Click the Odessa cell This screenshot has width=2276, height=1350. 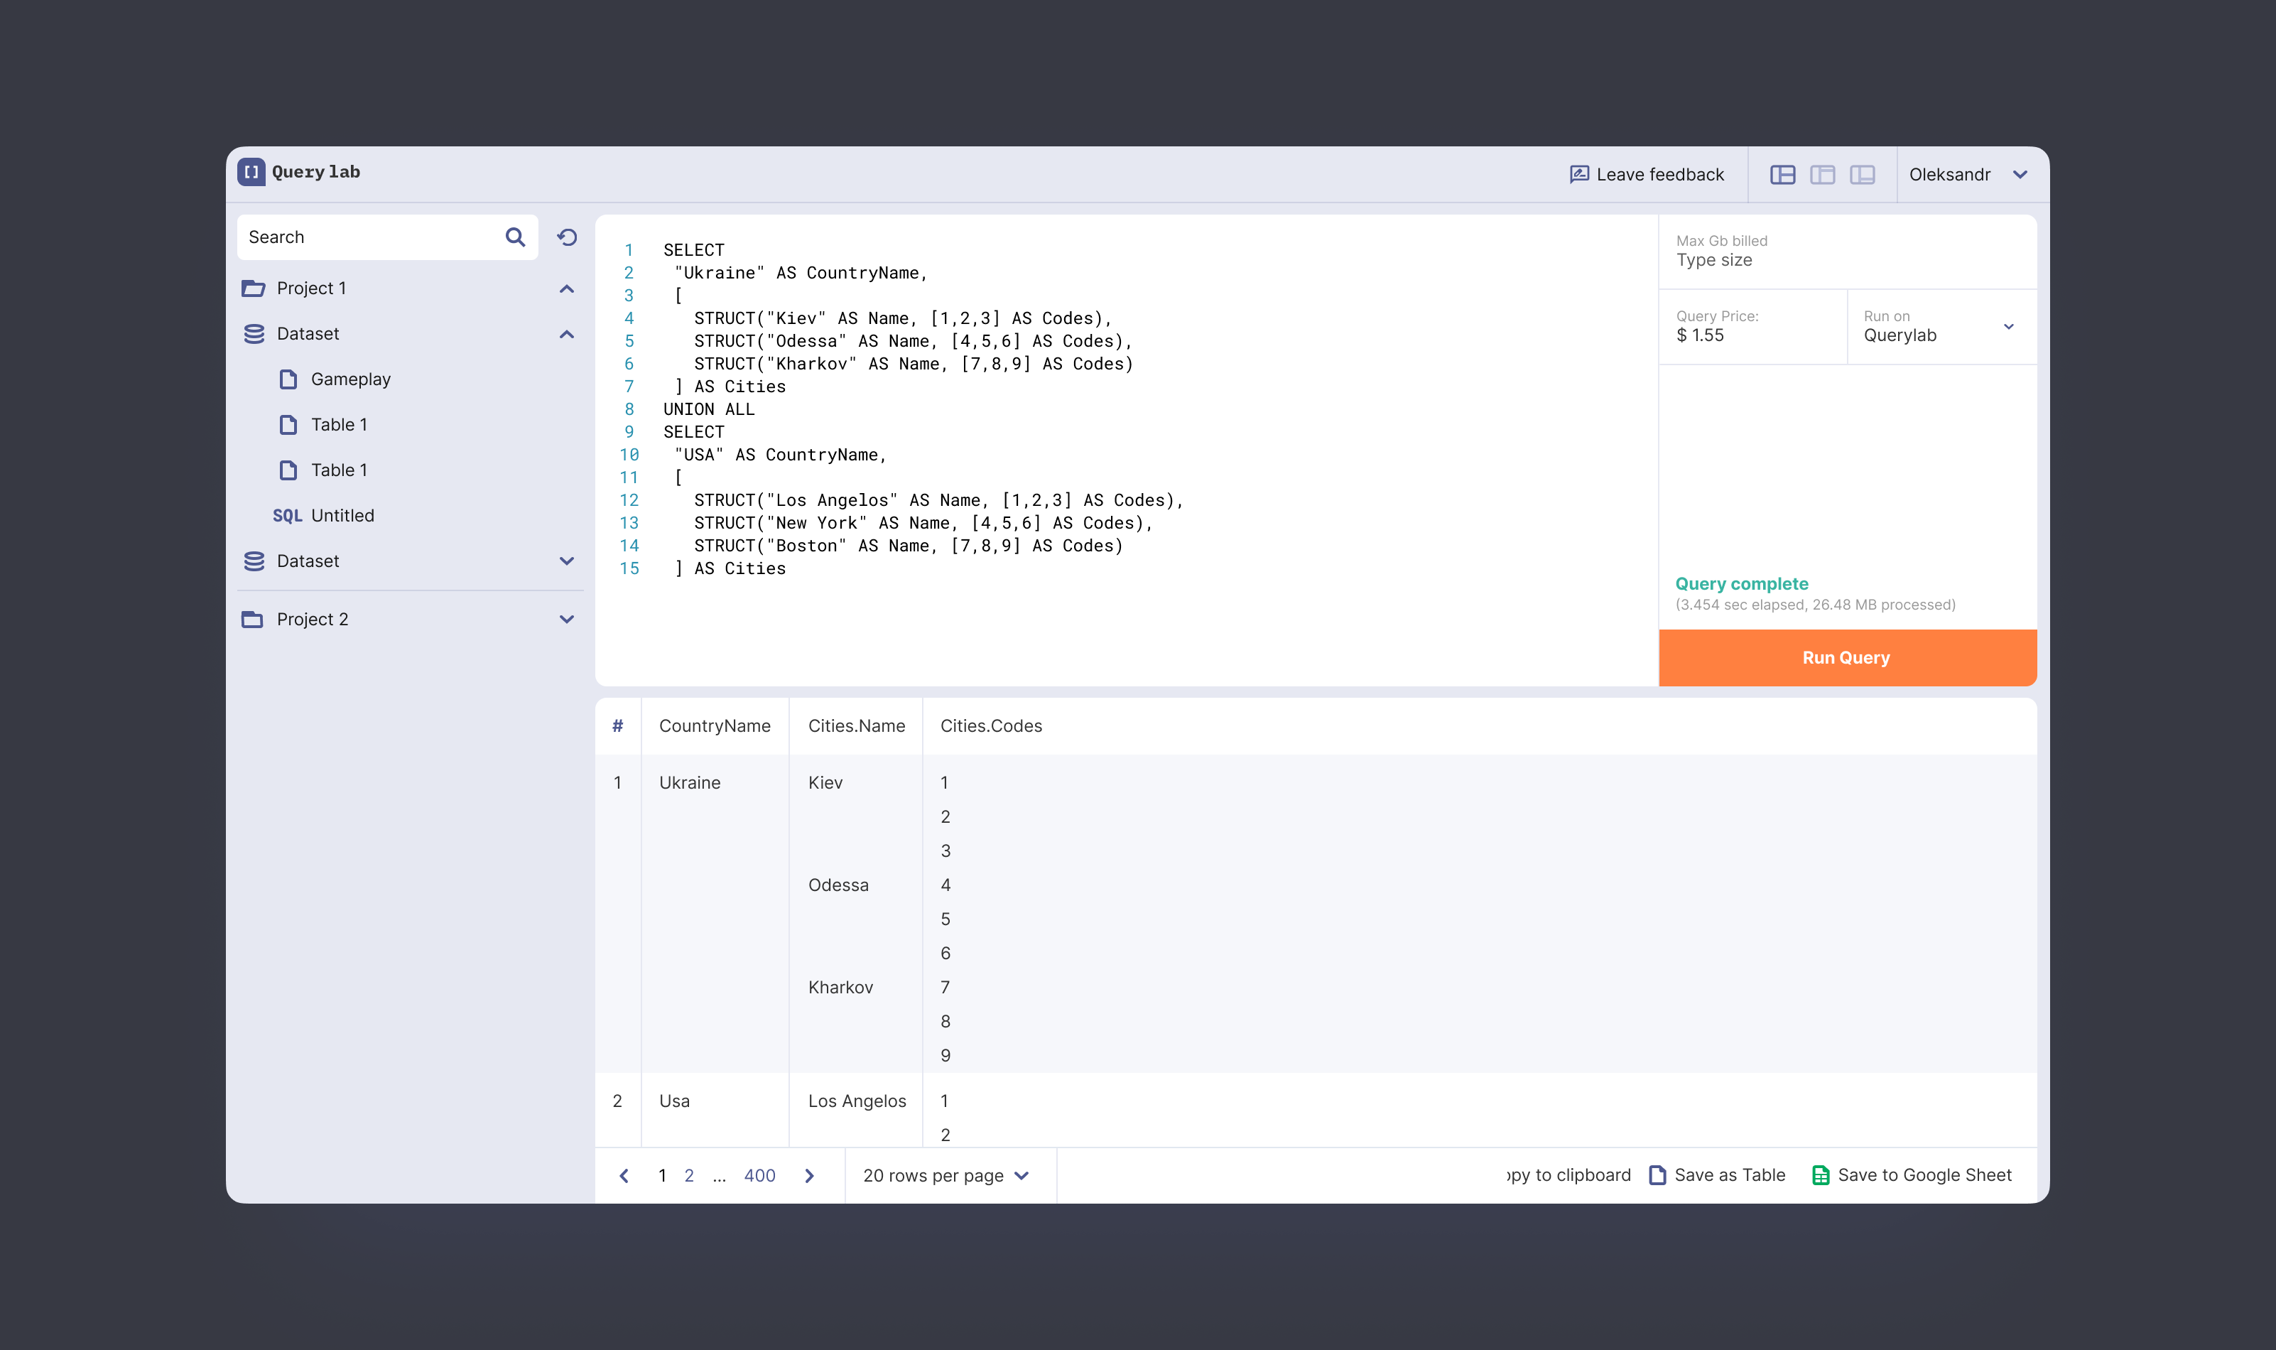[838, 885]
